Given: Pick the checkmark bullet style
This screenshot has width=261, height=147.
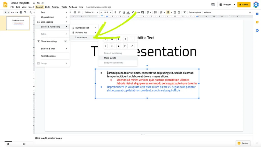Looking at the screenshot, I should (132, 46).
